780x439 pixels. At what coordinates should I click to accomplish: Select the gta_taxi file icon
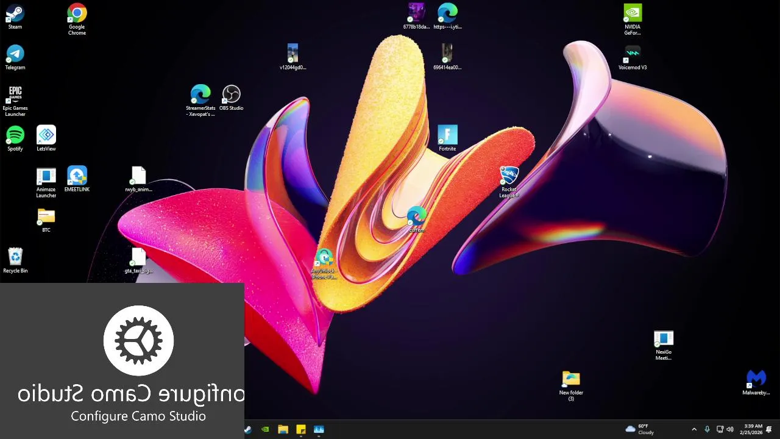click(138, 261)
